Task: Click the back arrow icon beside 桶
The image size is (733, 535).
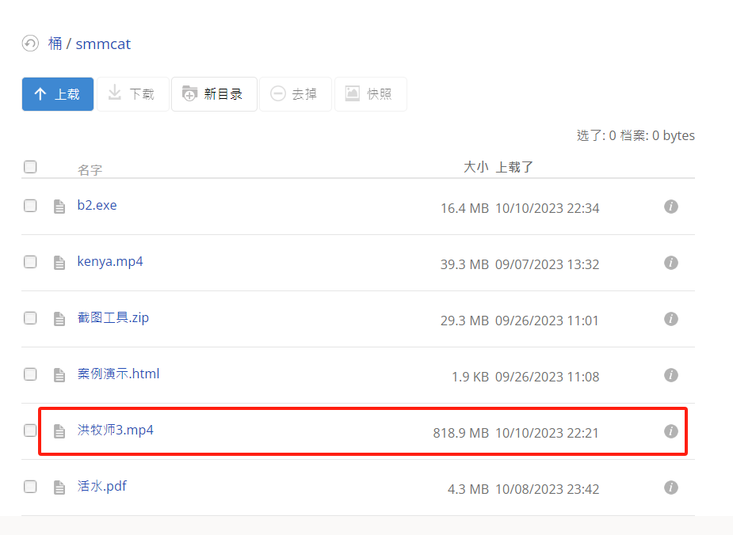Action: (30, 44)
